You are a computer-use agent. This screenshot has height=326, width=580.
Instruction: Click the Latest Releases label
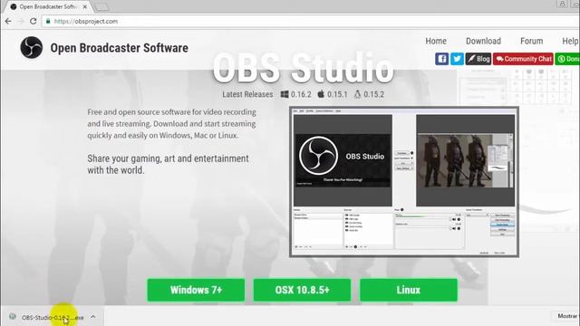[247, 94]
